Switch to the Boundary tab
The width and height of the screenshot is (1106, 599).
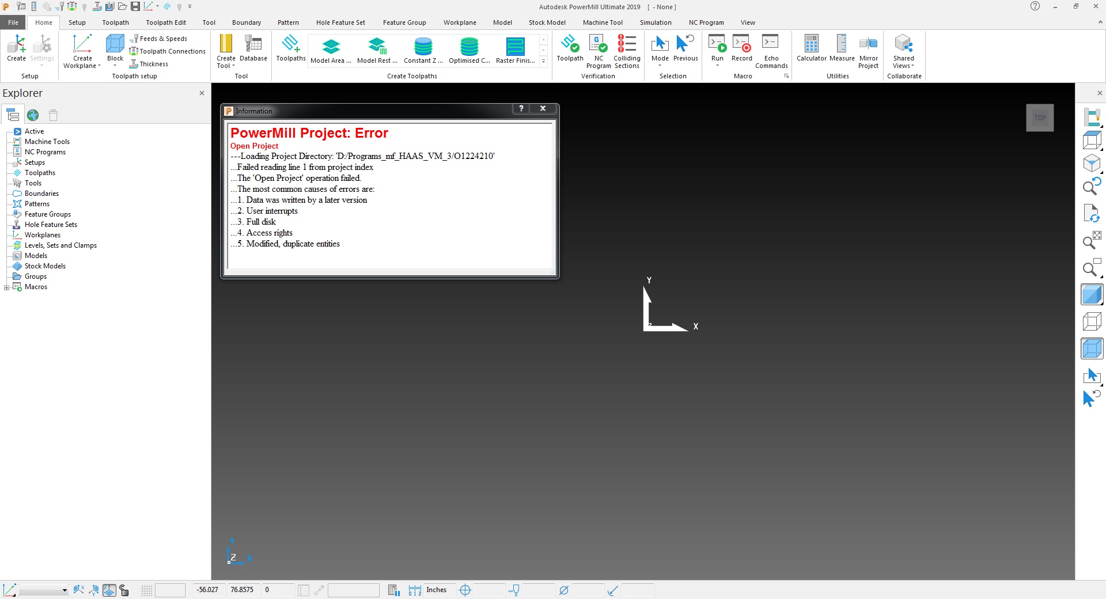coord(247,22)
